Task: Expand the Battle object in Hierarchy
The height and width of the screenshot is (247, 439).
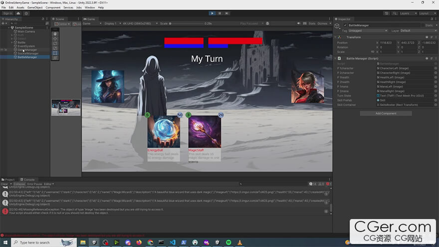Action: click(12, 42)
